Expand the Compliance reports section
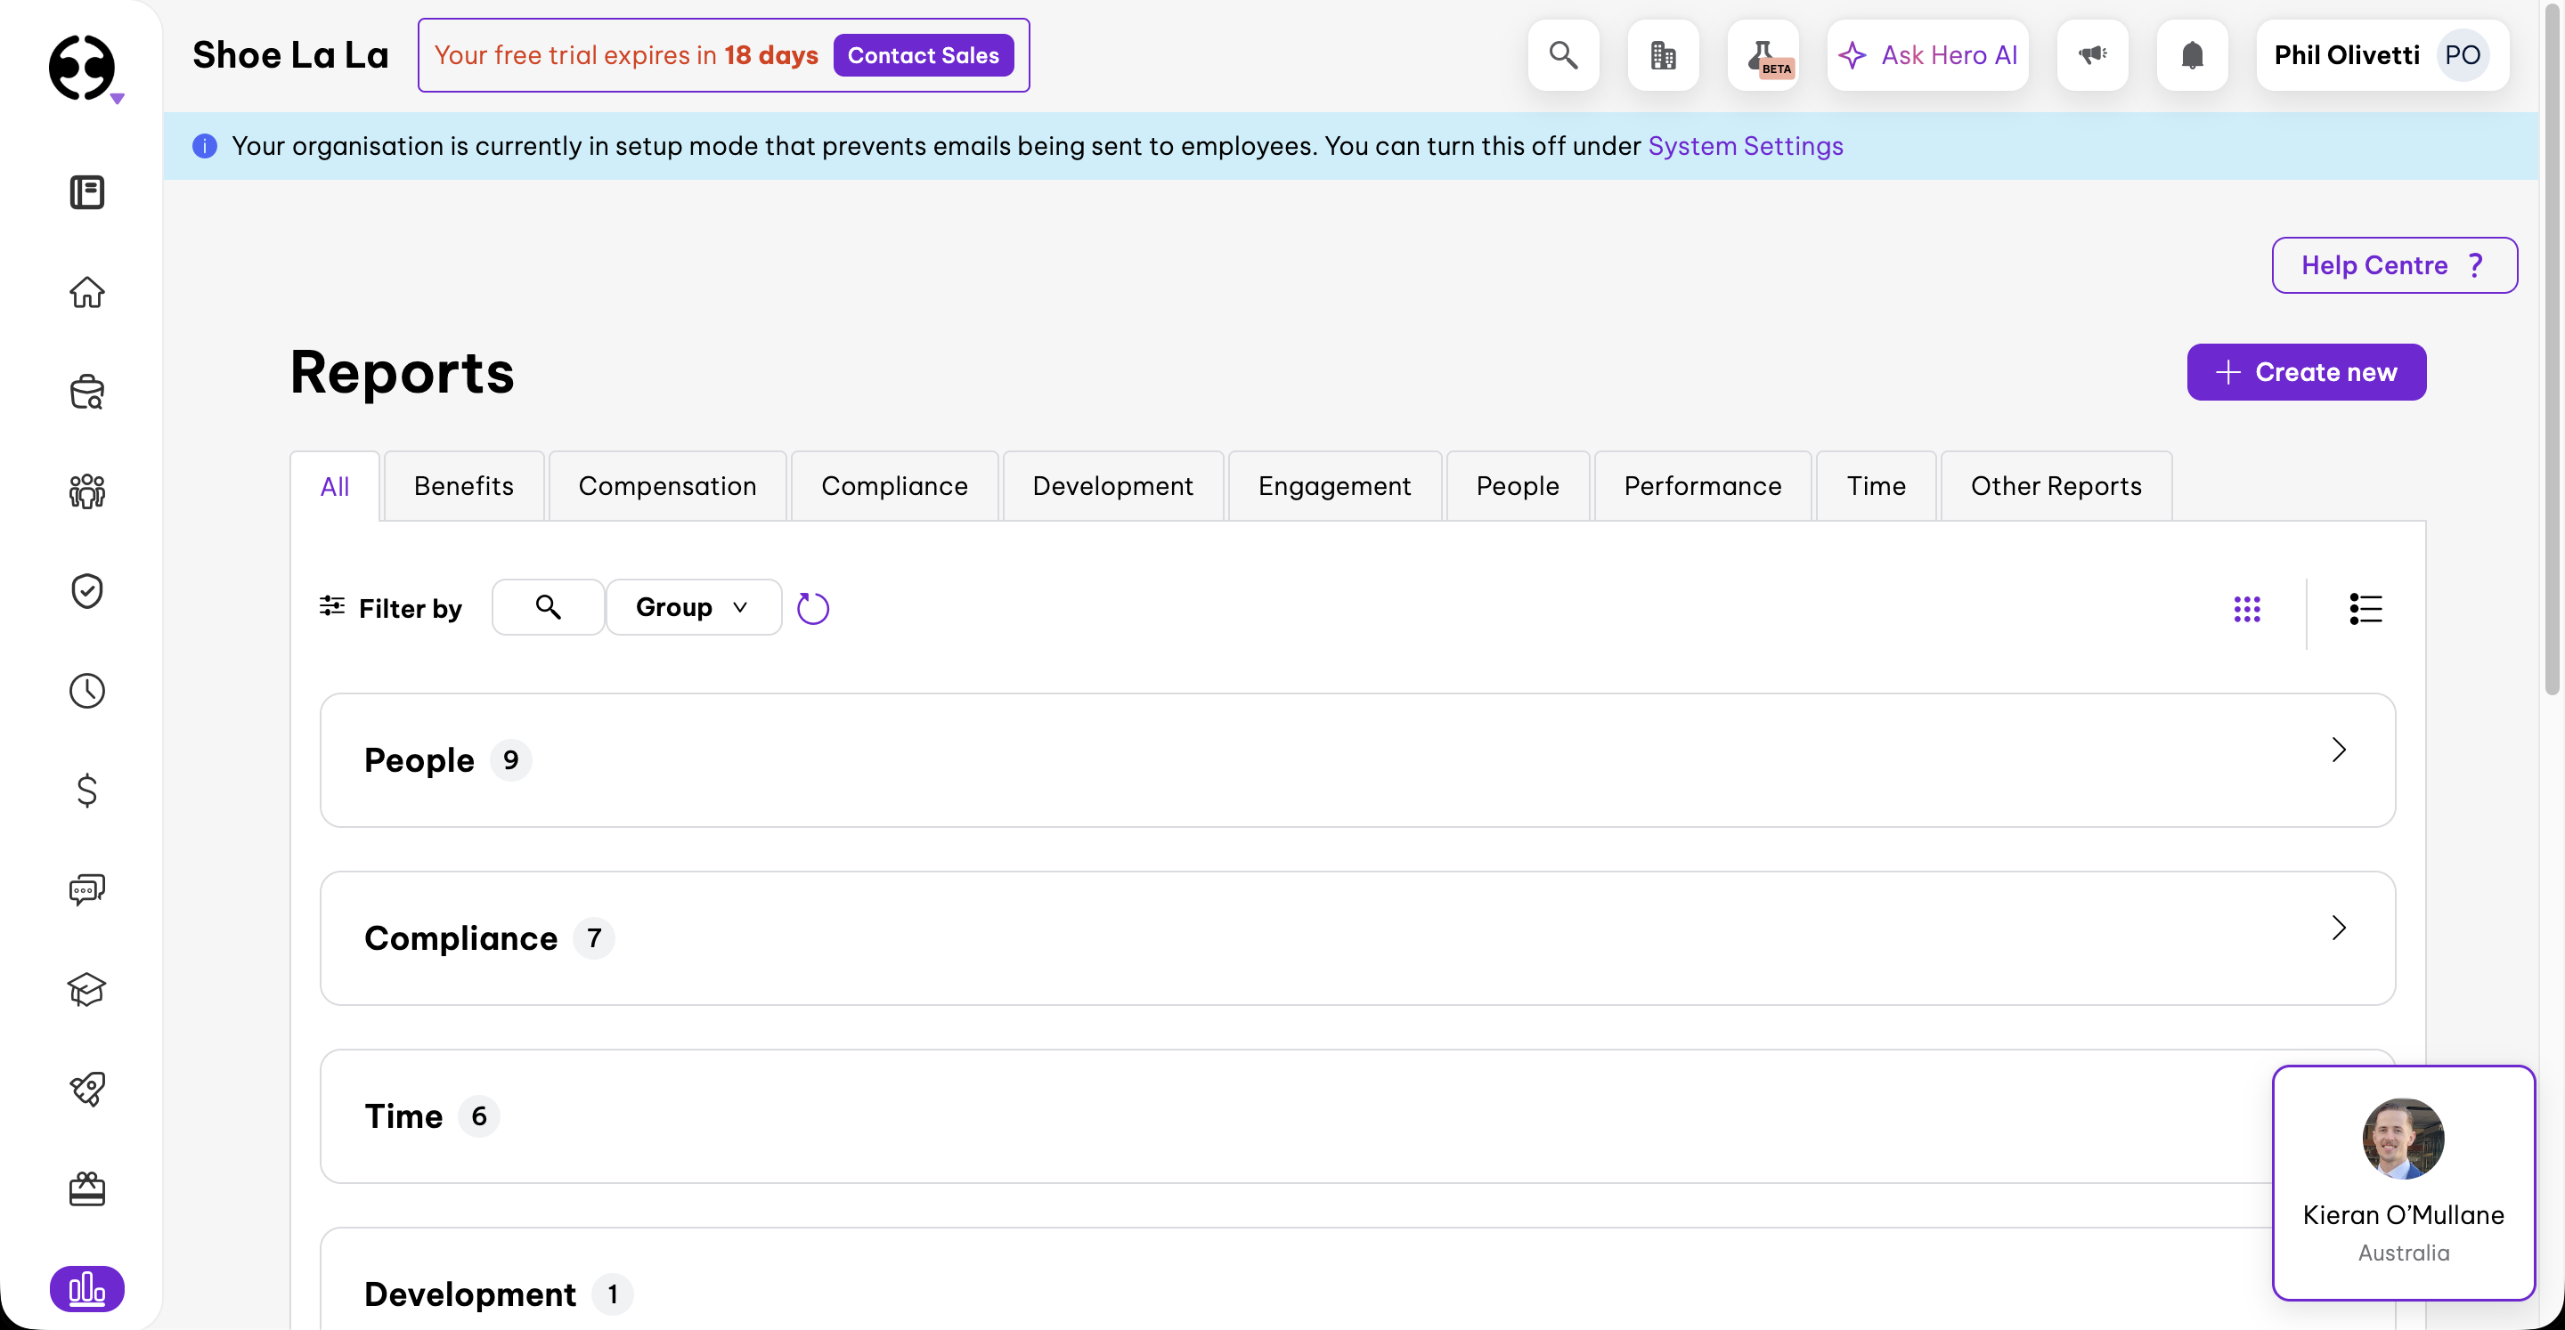The image size is (2565, 1330). 2339,928
